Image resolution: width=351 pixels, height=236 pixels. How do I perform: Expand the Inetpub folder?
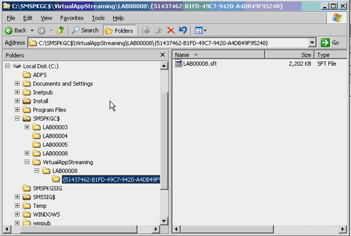pyautogui.click(x=17, y=92)
